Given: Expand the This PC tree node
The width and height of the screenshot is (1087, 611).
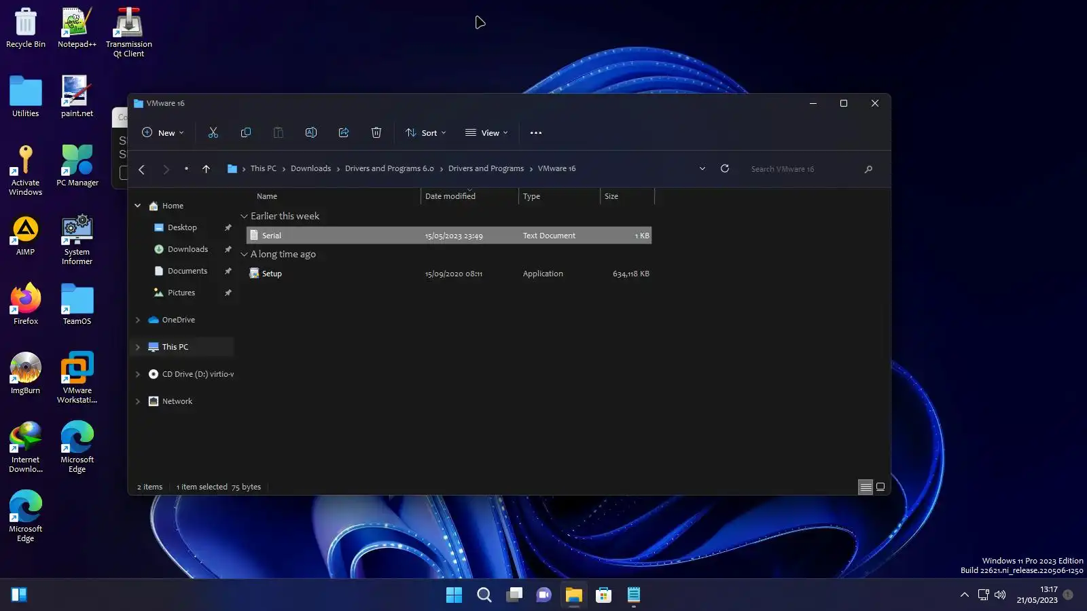Looking at the screenshot, I should (138, 347).
